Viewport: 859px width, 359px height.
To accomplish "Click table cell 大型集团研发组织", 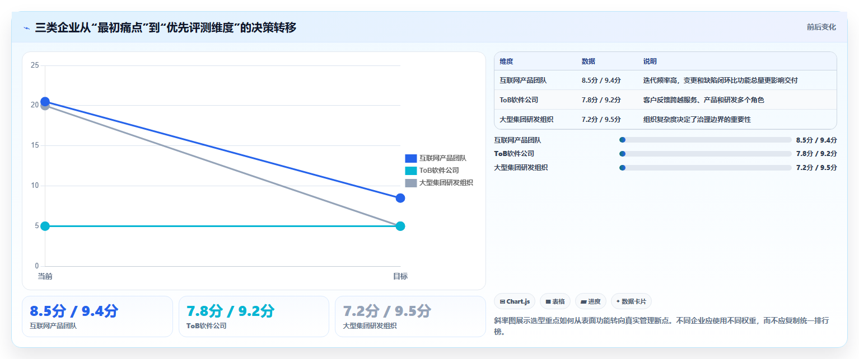I will (x=526, y=120).
